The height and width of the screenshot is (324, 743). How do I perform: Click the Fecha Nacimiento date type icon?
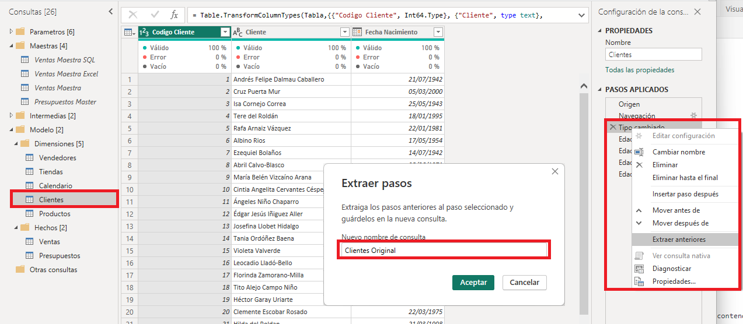pyautogui.click(x=357, y=33)
